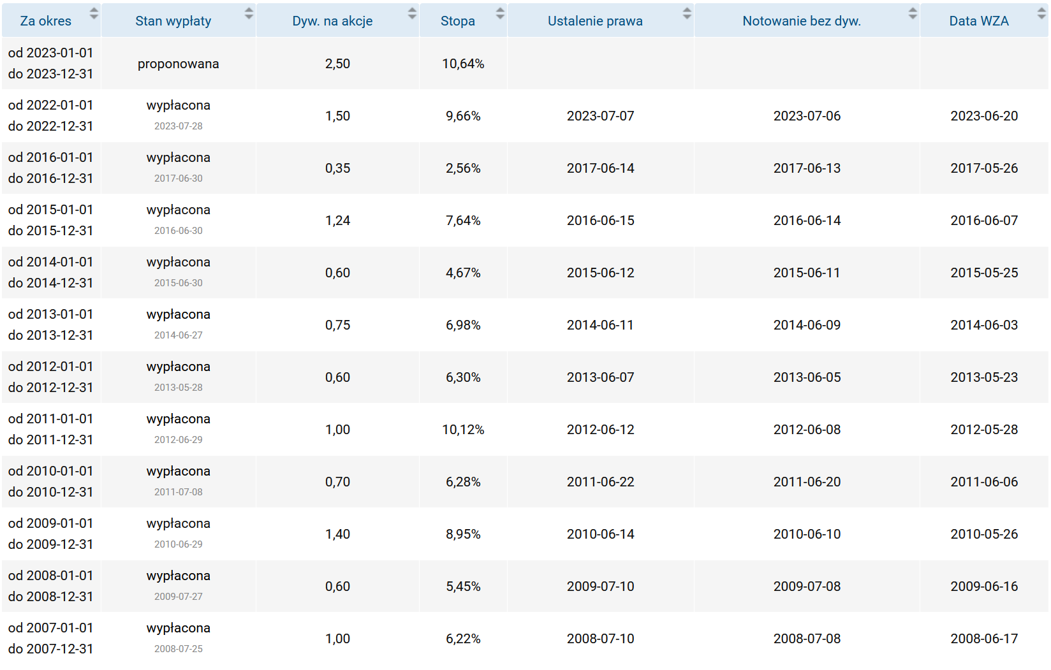The width and height of the screenshot is (1051, 670).
Task: Select period od 2023-01-01 do 2023-12-31
Action: 50,63
